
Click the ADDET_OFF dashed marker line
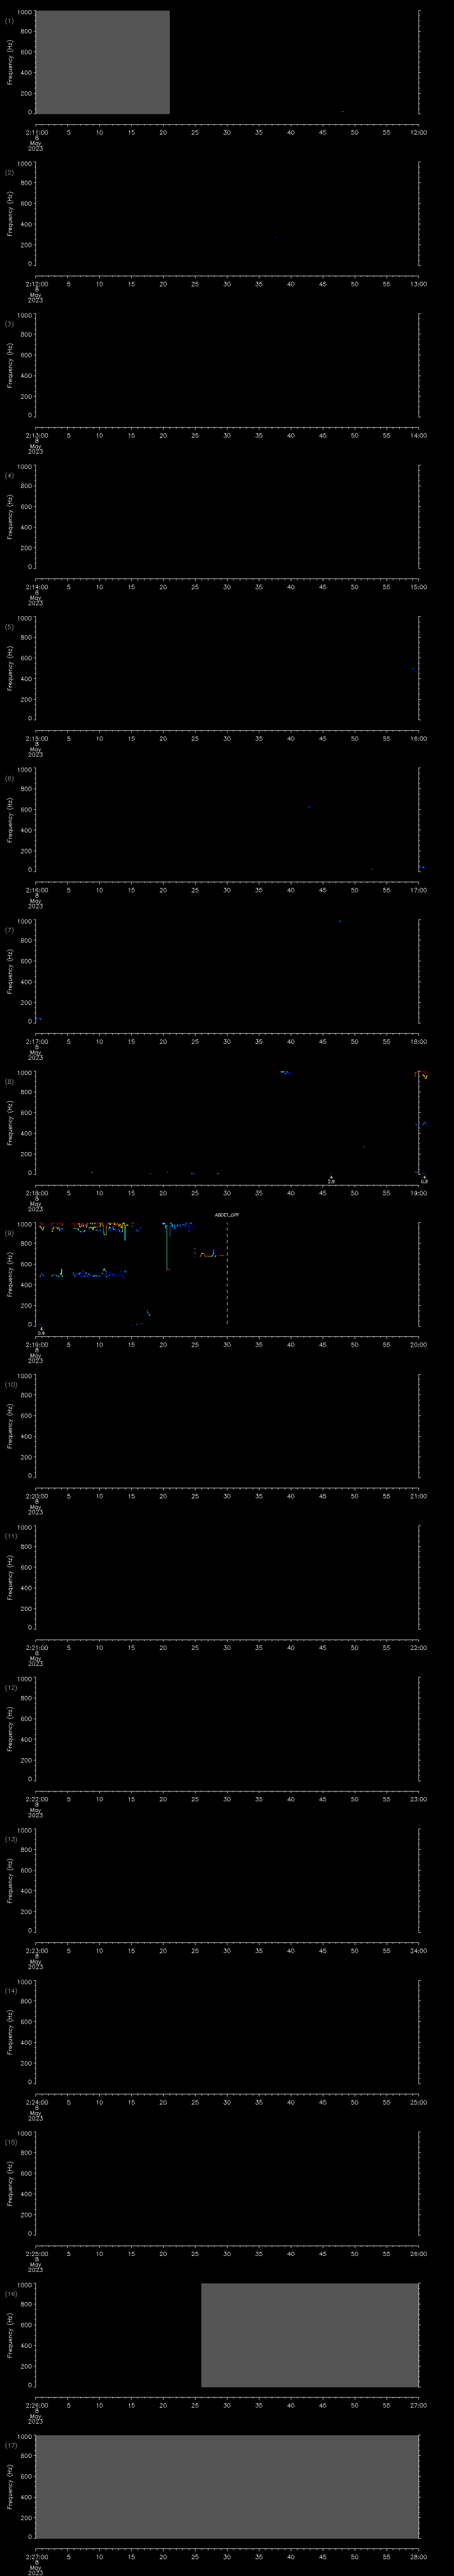(x=227, y=1274)
